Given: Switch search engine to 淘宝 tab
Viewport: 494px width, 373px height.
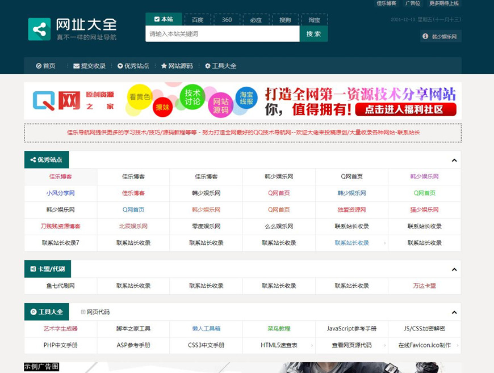Looking at the screenshot, I should [314, 20].
